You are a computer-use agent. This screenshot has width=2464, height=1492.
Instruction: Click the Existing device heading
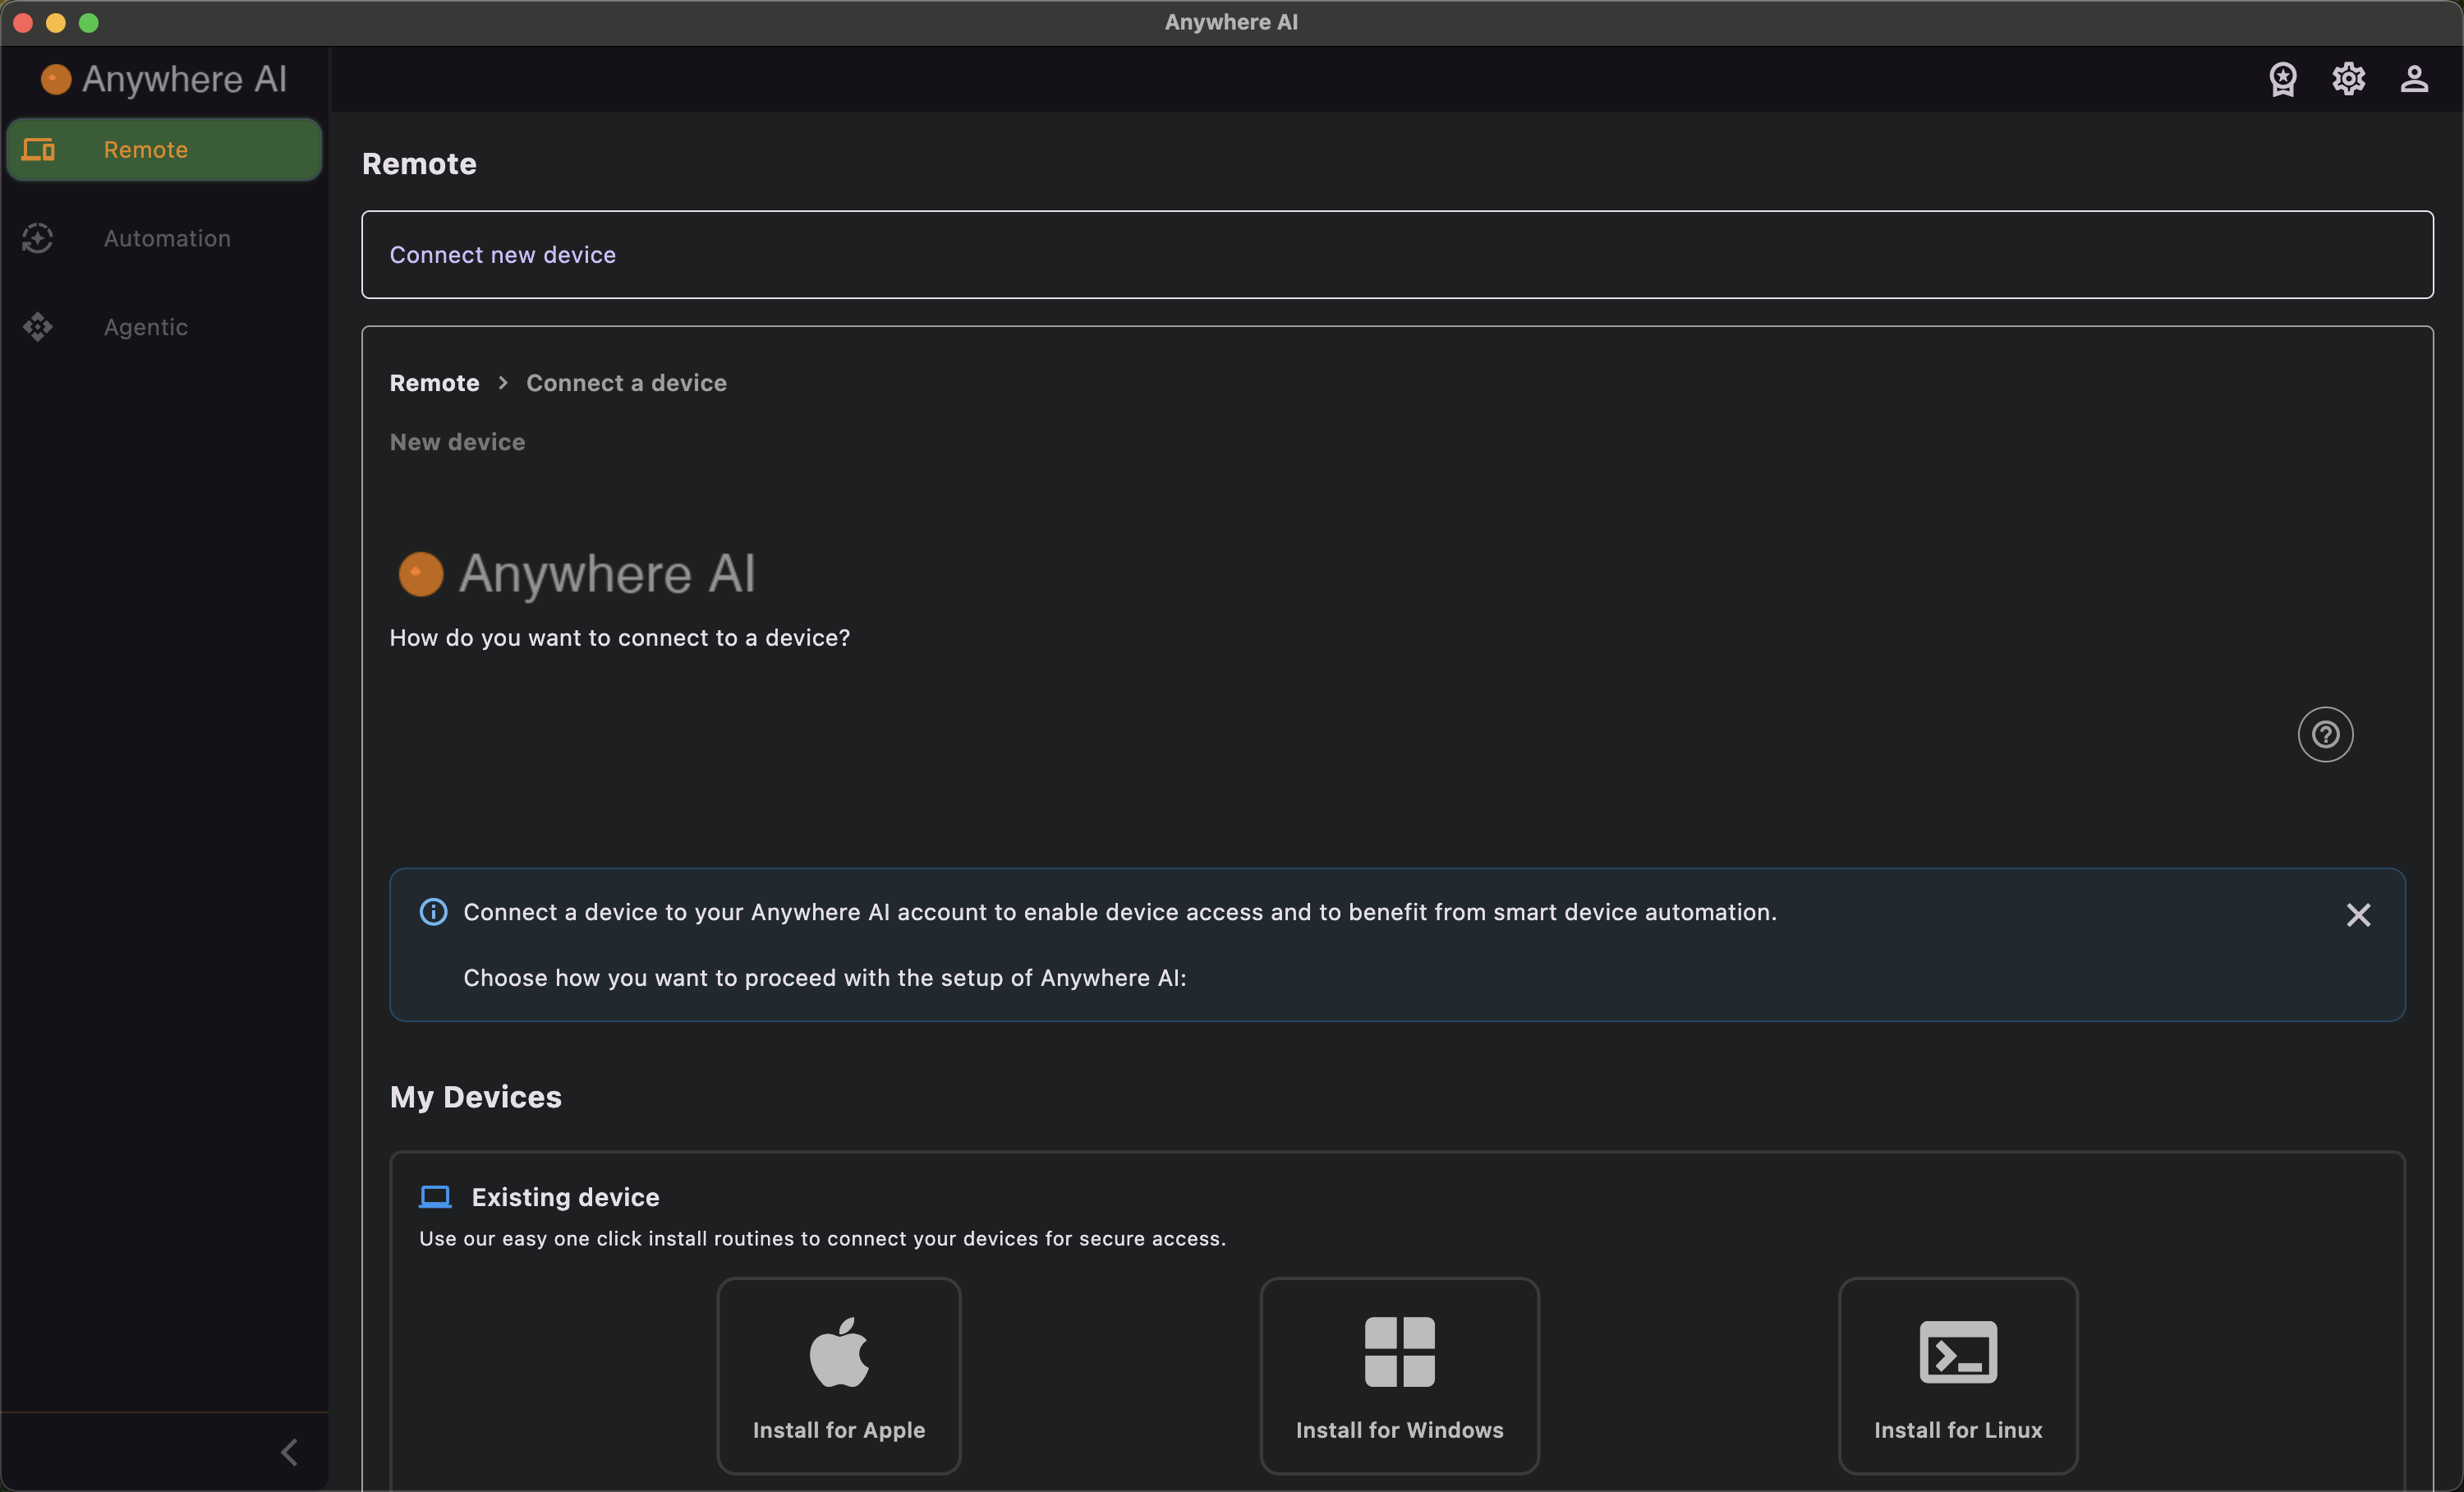tap(565, 1197)
